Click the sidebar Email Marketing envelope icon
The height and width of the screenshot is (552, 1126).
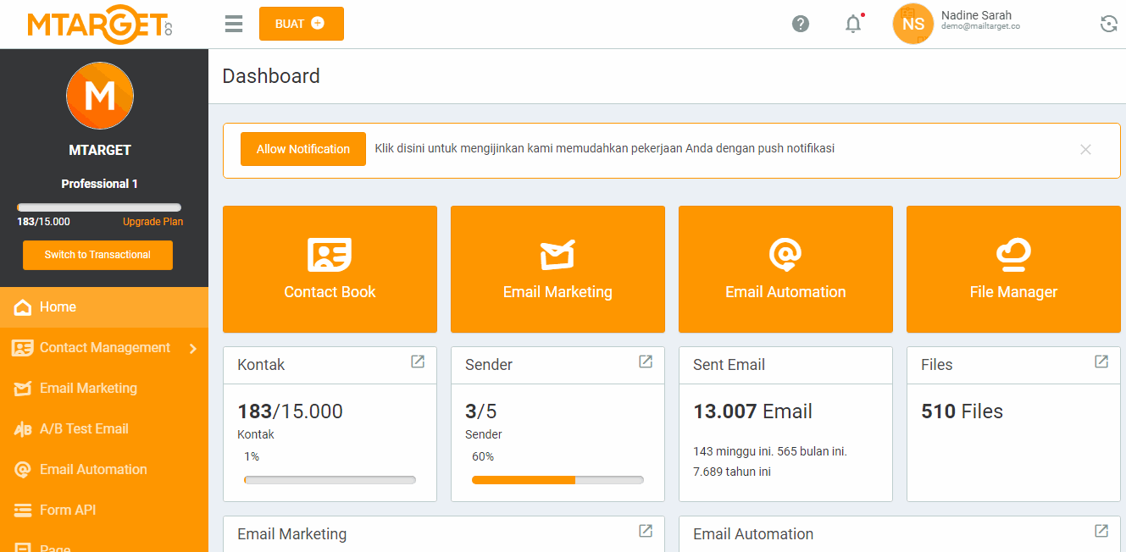coord(23,389)
